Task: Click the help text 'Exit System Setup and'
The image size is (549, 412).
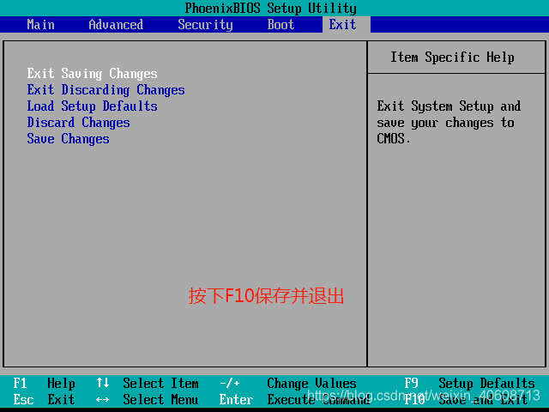Action: 449,106
